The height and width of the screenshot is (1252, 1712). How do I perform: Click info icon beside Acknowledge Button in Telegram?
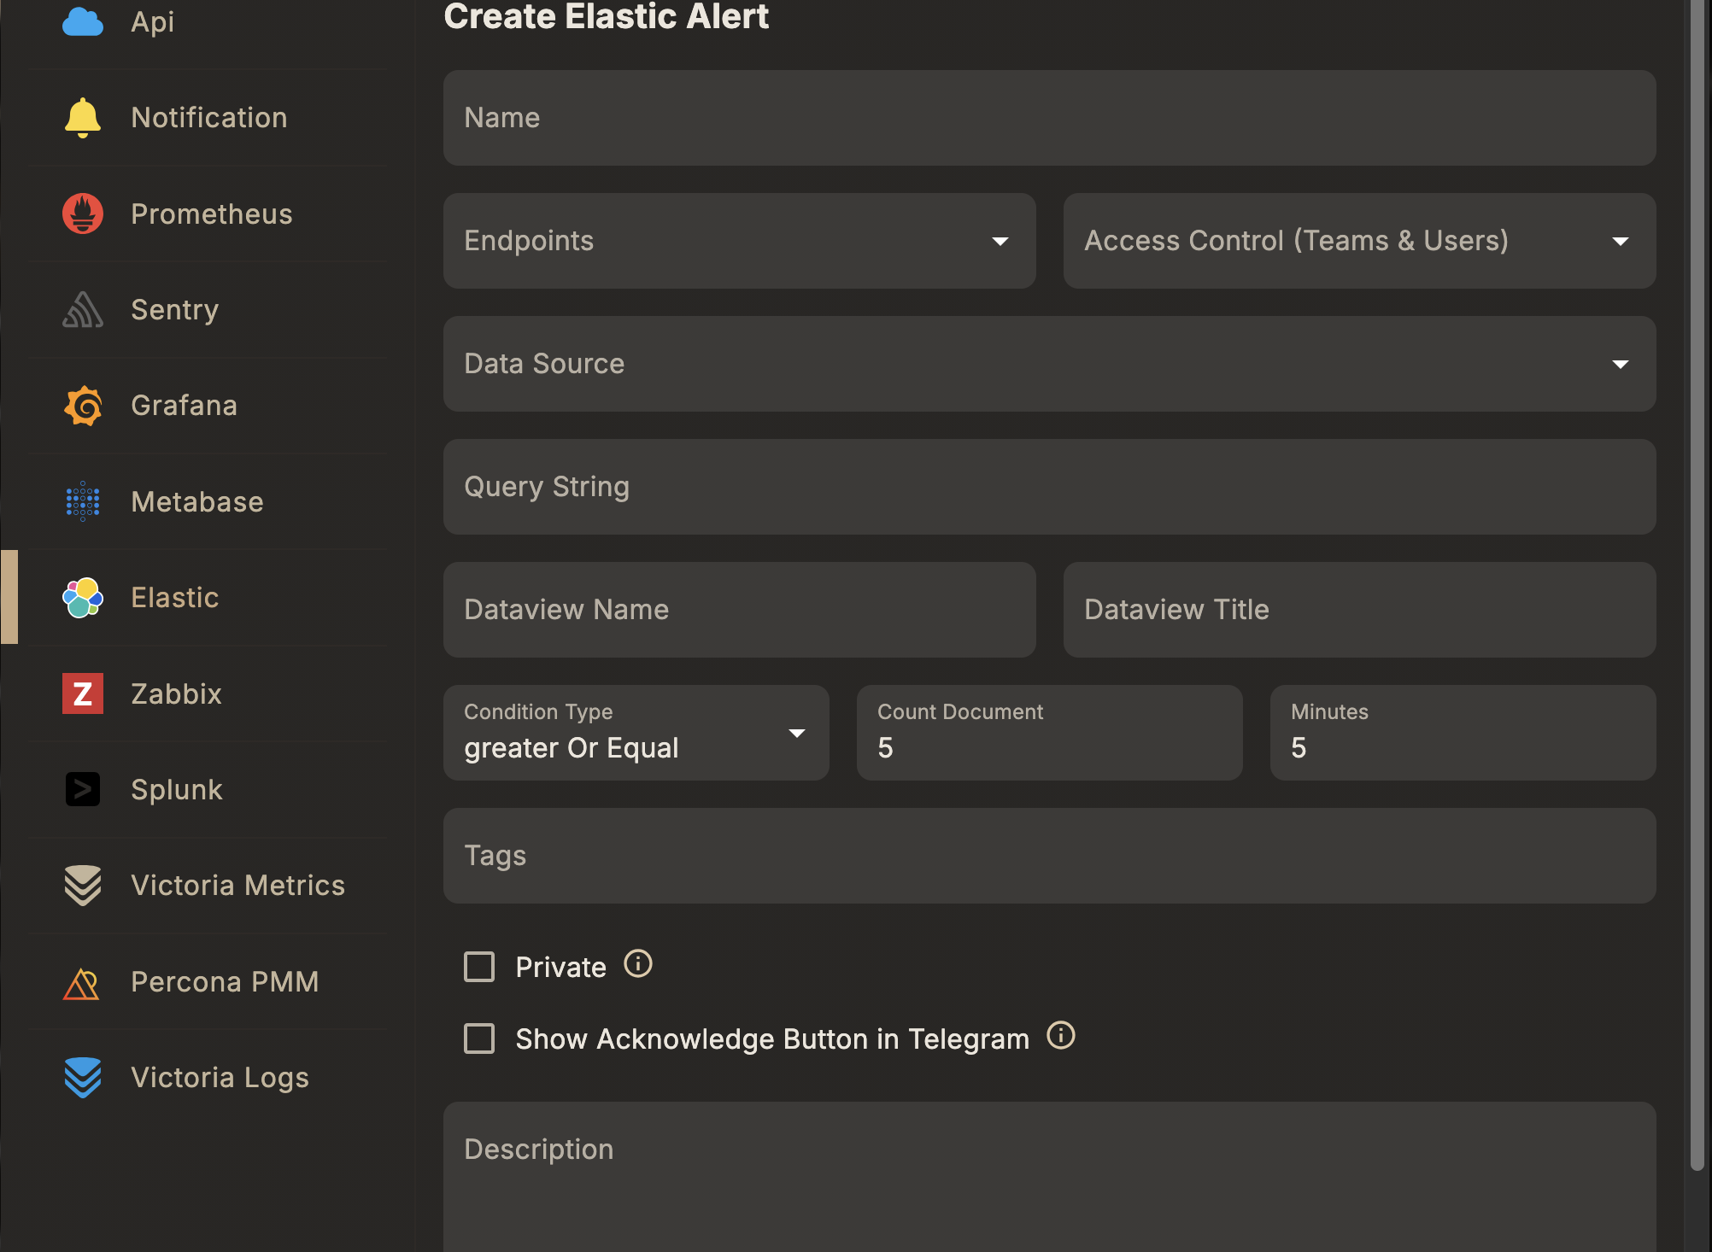1061,1036
